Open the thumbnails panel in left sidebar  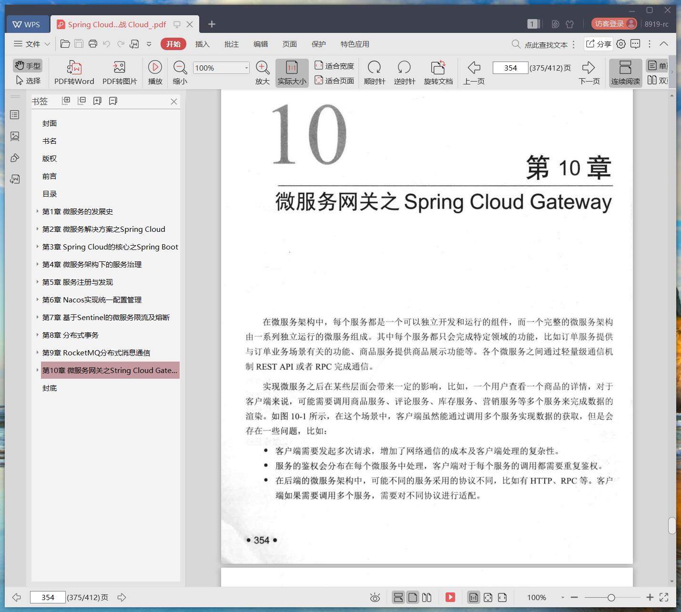pos(15,136)
